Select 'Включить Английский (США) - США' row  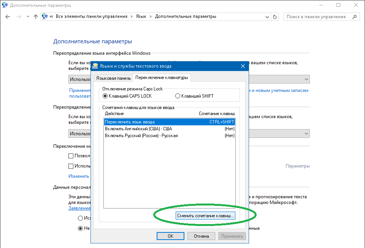pos(170,129)
